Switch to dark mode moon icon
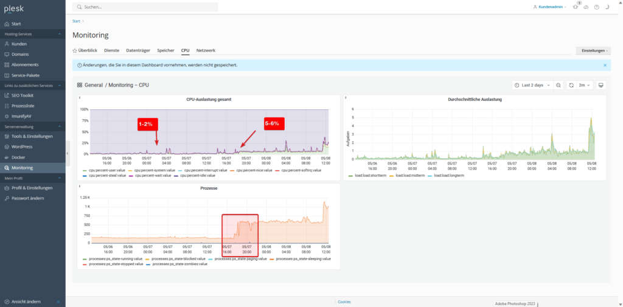The image size is (623, 307). 607,7
